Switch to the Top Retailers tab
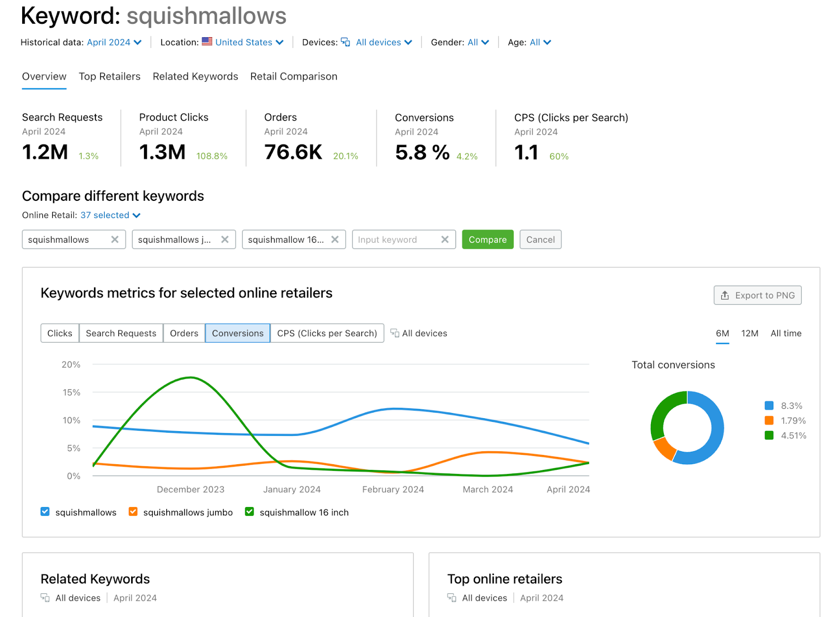The width and height of the screenshot is (826, 617). [109, 76]
